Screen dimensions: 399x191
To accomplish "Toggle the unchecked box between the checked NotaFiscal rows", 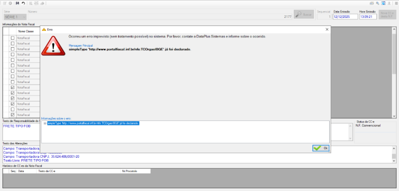I will (x=12, y=109).
